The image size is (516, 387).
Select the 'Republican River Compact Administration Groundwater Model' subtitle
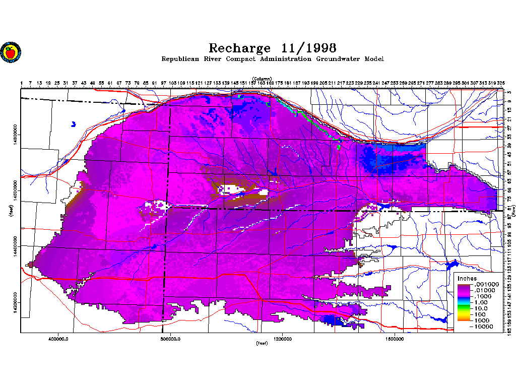click(x=273, y=59)
